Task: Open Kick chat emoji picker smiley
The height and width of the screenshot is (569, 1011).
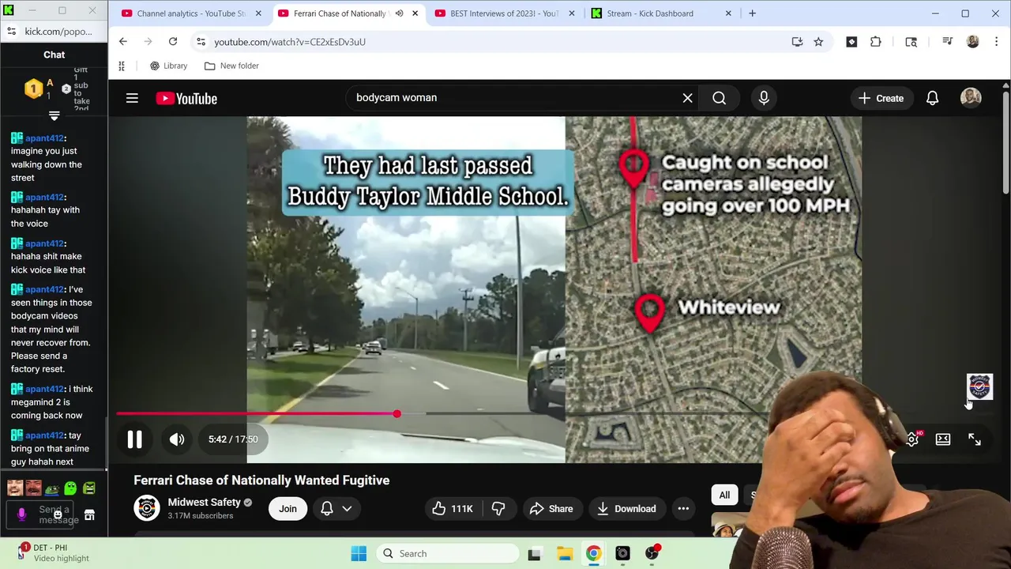Action: [58, 515]
